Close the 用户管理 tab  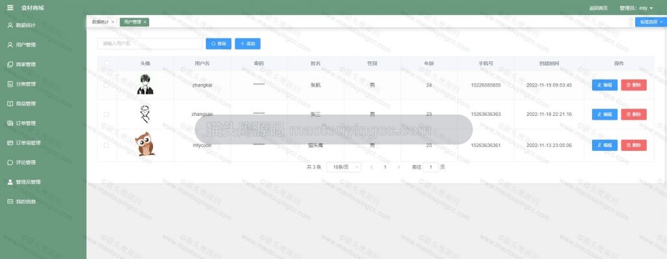(145, 21)
